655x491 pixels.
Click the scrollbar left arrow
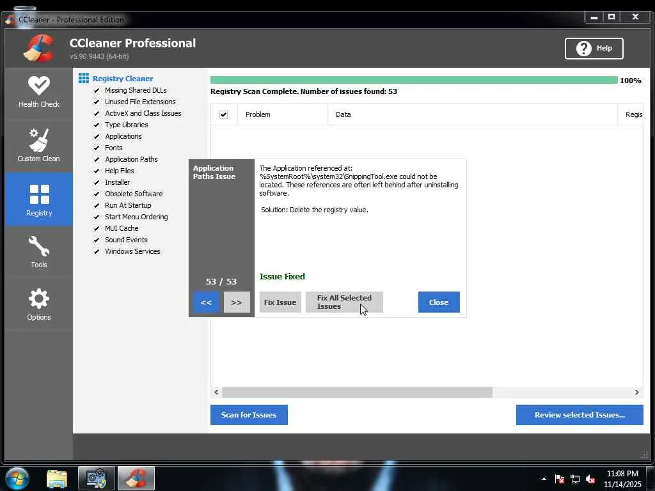click(x=216, y=392)
